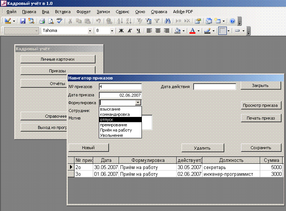Click the № приказов field
The width and height of the screenshot is (286, 211).
pos(121,87)
